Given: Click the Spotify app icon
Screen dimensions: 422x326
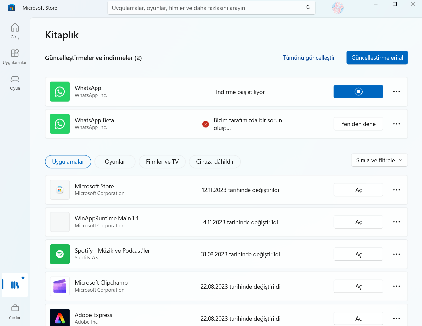Looking at the screenshot, I should pyautogui.click(x=60, y=254).
